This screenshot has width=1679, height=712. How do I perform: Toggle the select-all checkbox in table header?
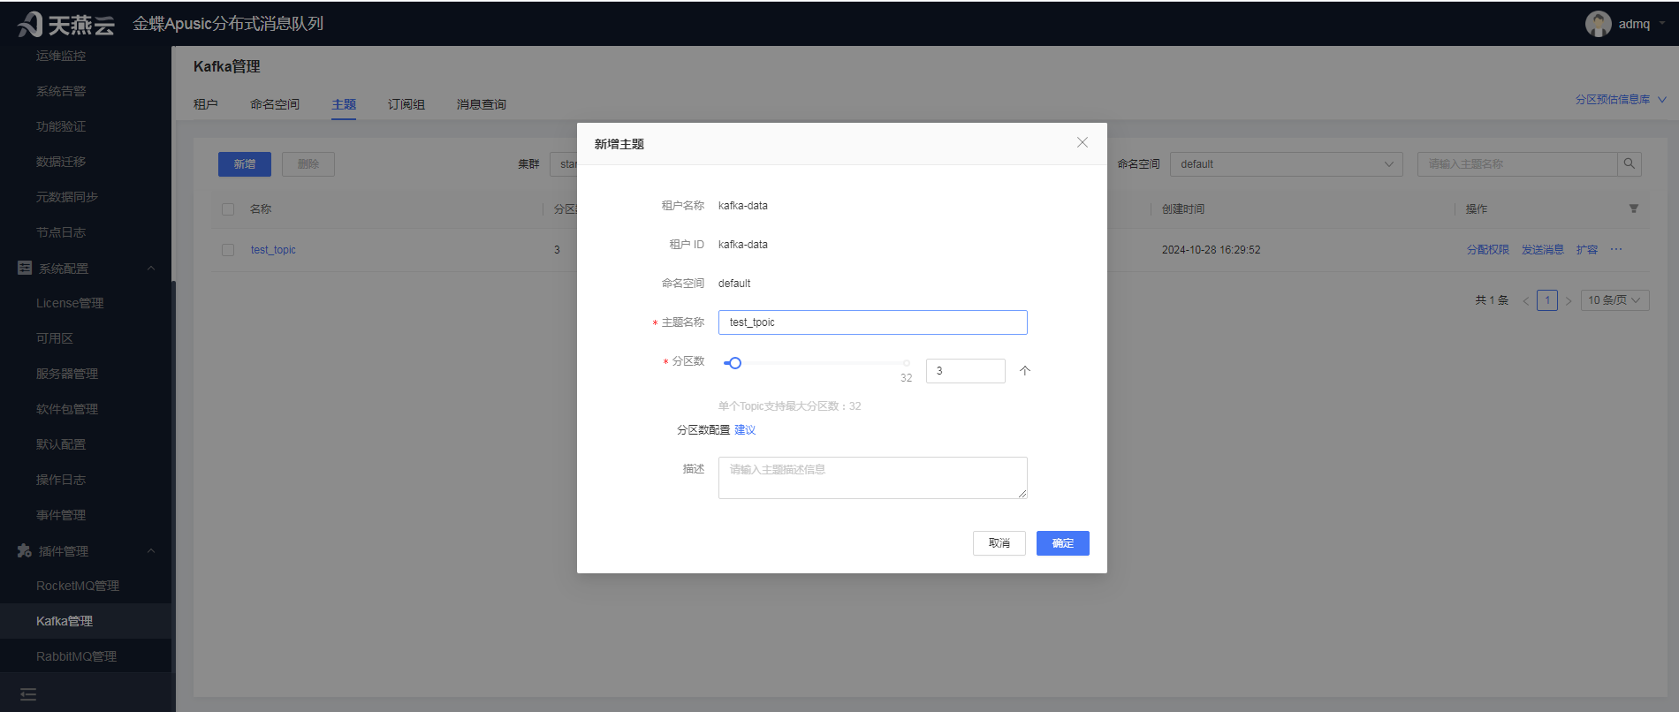coord(228,209)
